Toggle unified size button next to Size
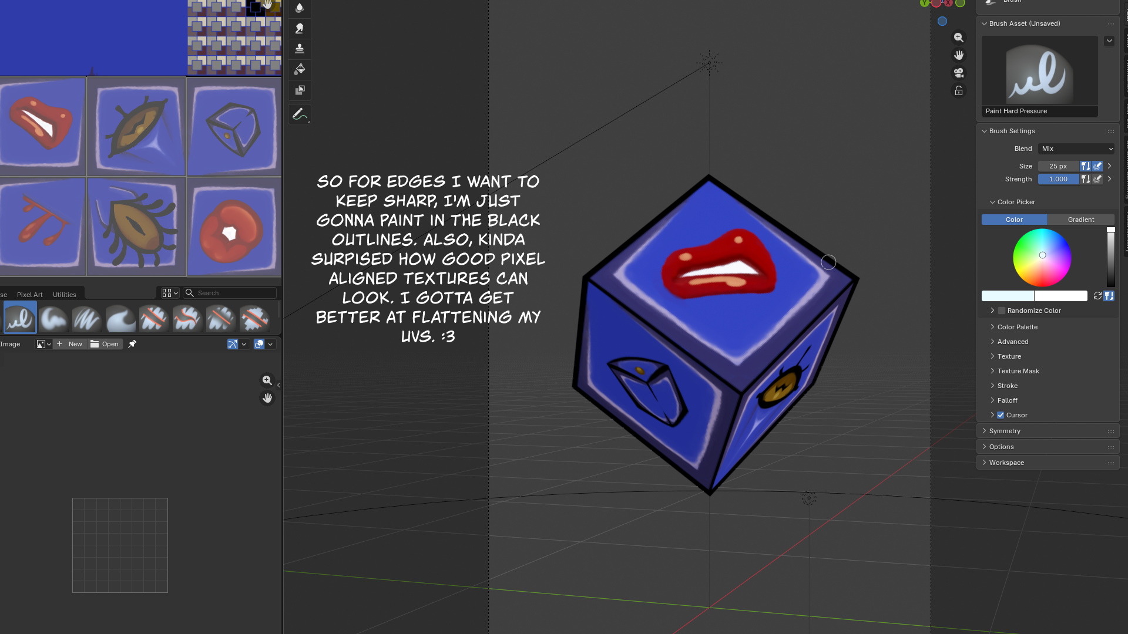Image resolution: width=1128 pixels, height=634 pixels. [x=1086, y=166]
